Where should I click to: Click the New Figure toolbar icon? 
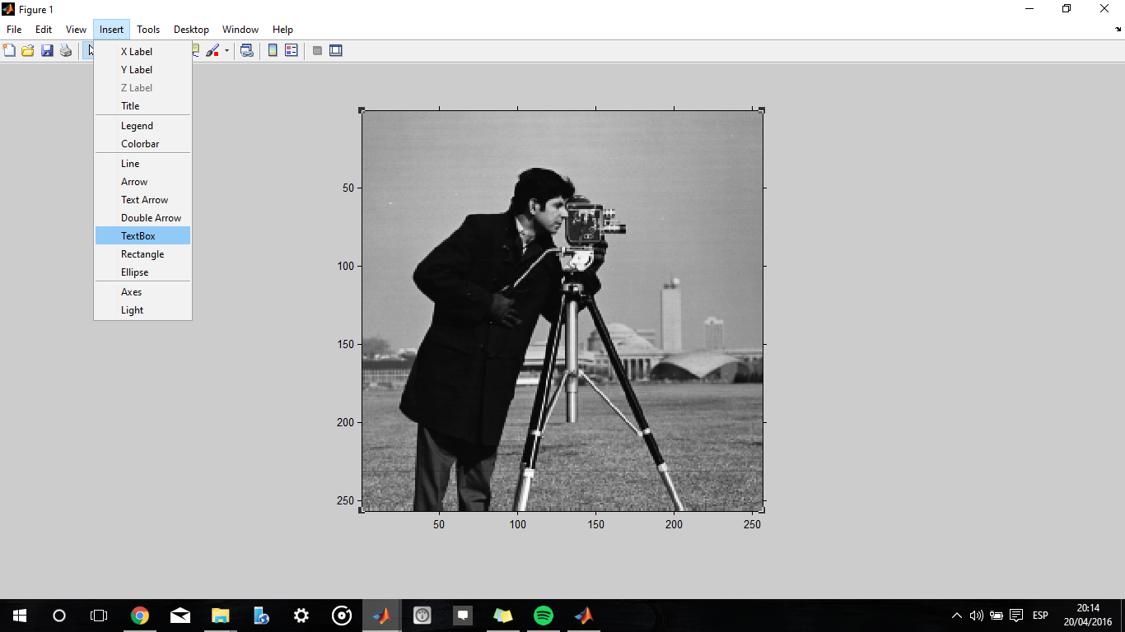click(x=10, y=51)
